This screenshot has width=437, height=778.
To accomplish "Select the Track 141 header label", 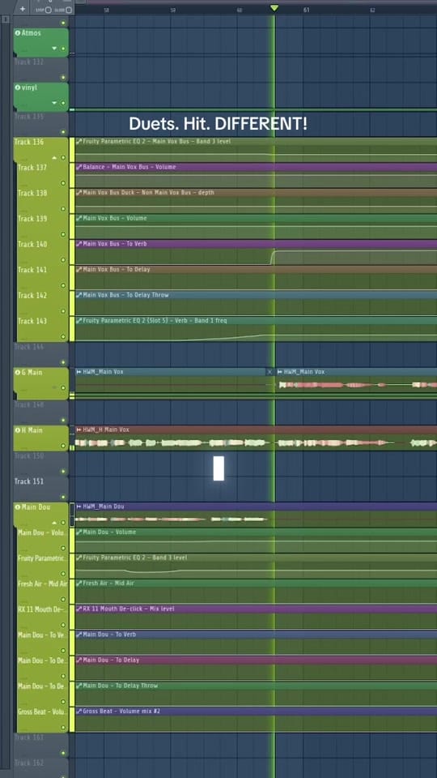I will click(x=32, y=270).
